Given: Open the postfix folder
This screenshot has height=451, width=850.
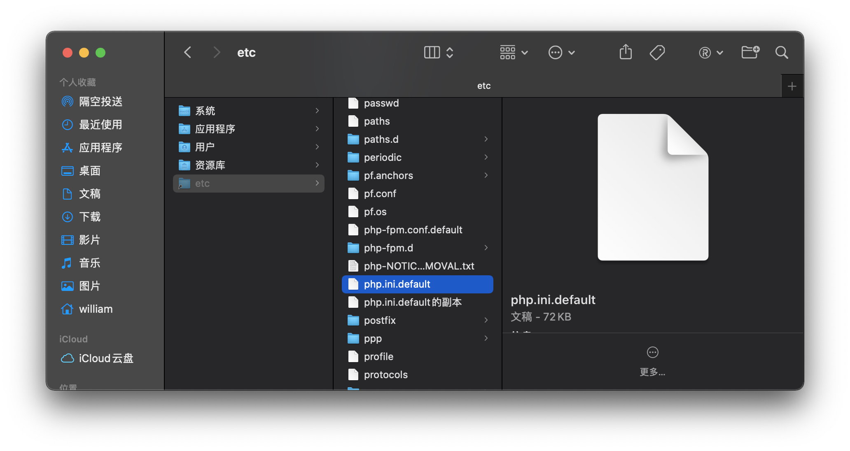Looking at the screenshot, I should pyautogui.click(x=418, y=321).
